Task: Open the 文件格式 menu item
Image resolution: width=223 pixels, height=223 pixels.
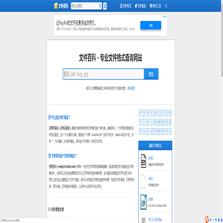Action: coord(126,6)
